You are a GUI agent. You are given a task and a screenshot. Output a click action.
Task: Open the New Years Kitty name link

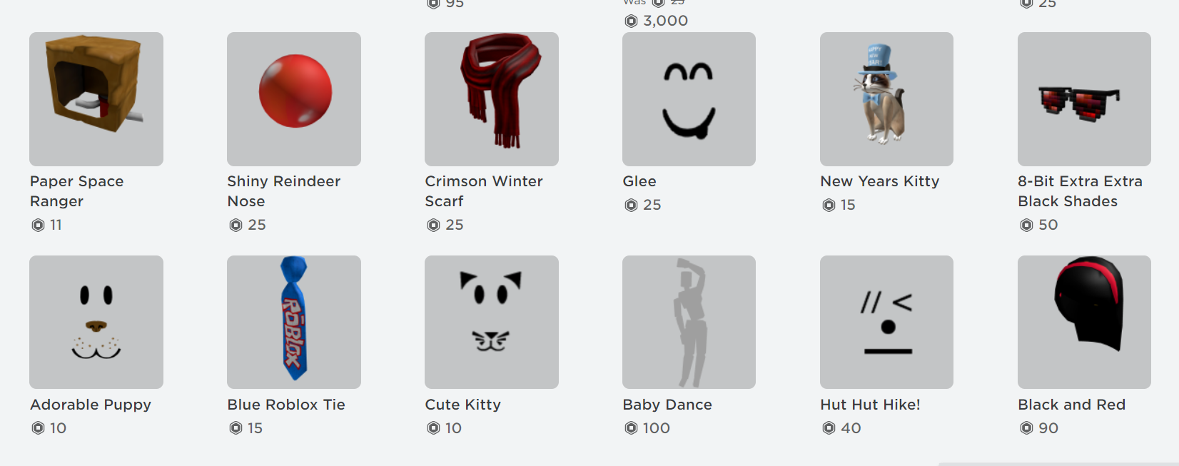click(880, 181)
